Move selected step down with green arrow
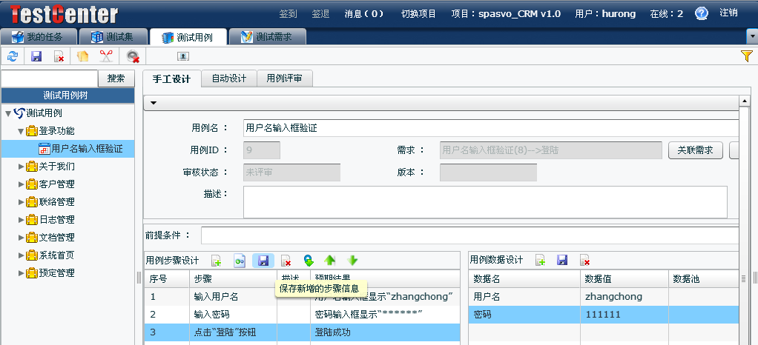The height and width of the screenshot is (345, 758). tap(353, 261)
